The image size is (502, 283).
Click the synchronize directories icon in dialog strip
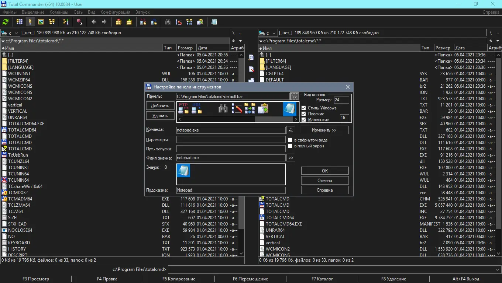coord(250,108)
